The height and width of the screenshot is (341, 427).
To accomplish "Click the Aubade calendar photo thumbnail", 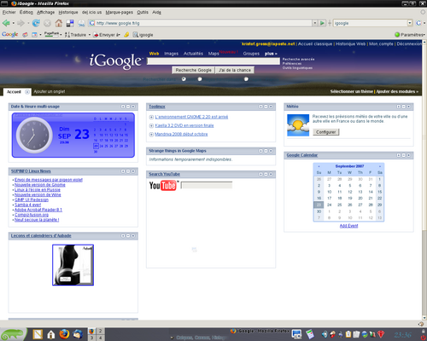I will click(x=73, y=265).
